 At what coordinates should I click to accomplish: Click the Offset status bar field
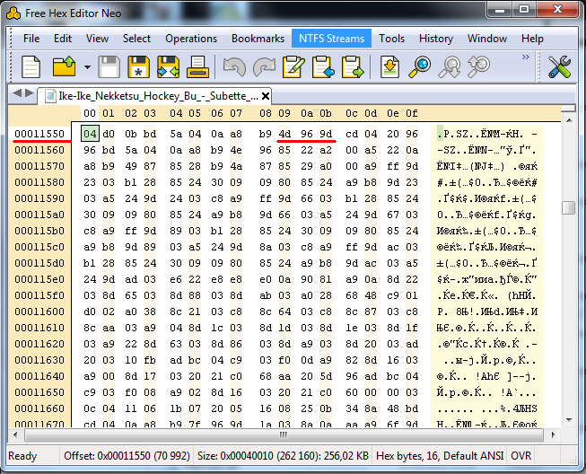point(127,456)
